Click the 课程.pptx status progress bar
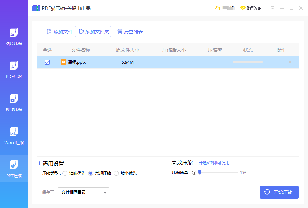 (x=248, y=62)
